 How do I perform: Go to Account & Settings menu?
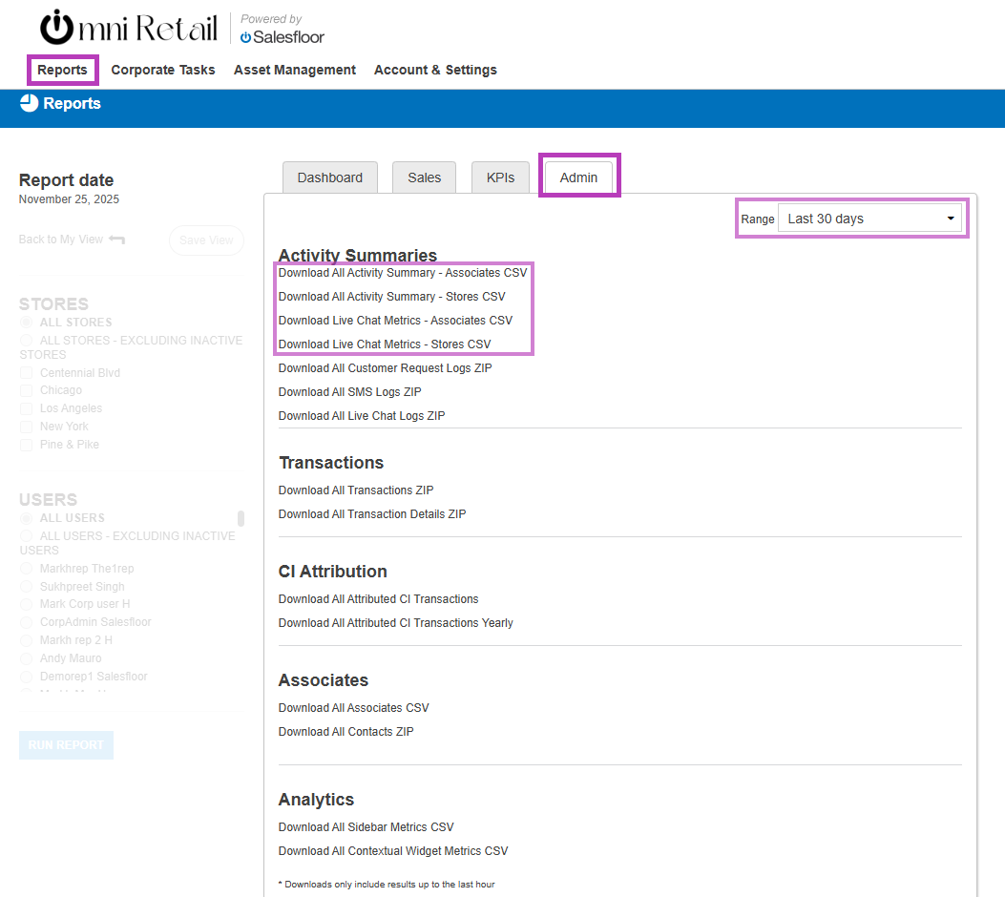pyautogui.click(x=435, y=70)
